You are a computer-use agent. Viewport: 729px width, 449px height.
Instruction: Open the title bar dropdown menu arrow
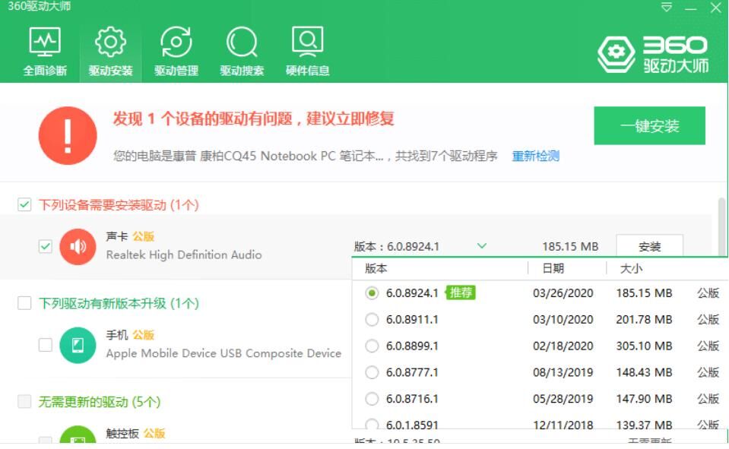(667, 8)
